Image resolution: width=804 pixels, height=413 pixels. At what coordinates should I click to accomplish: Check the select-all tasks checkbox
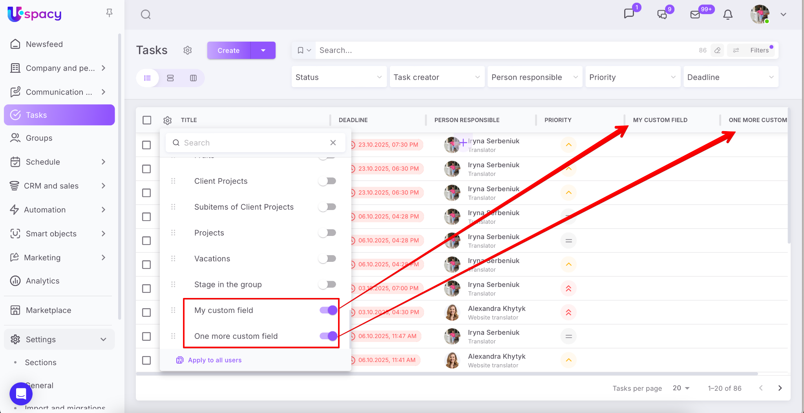(x=147, y=120)
